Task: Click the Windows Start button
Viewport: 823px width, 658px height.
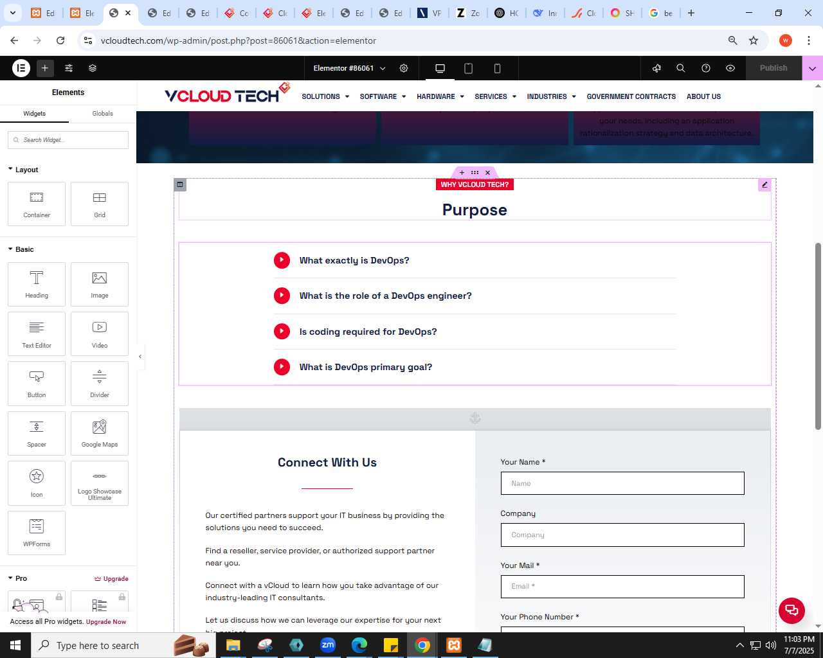Action: click(15, 645)
